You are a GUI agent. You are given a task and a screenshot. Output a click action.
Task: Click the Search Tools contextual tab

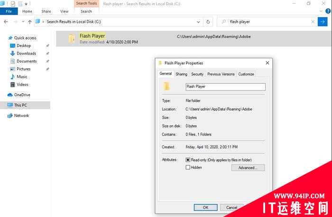click(x=86, y=3)
